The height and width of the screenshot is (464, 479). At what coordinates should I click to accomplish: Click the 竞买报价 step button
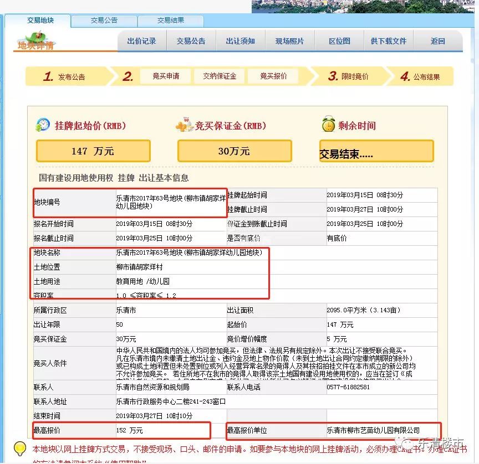[273, 76]
